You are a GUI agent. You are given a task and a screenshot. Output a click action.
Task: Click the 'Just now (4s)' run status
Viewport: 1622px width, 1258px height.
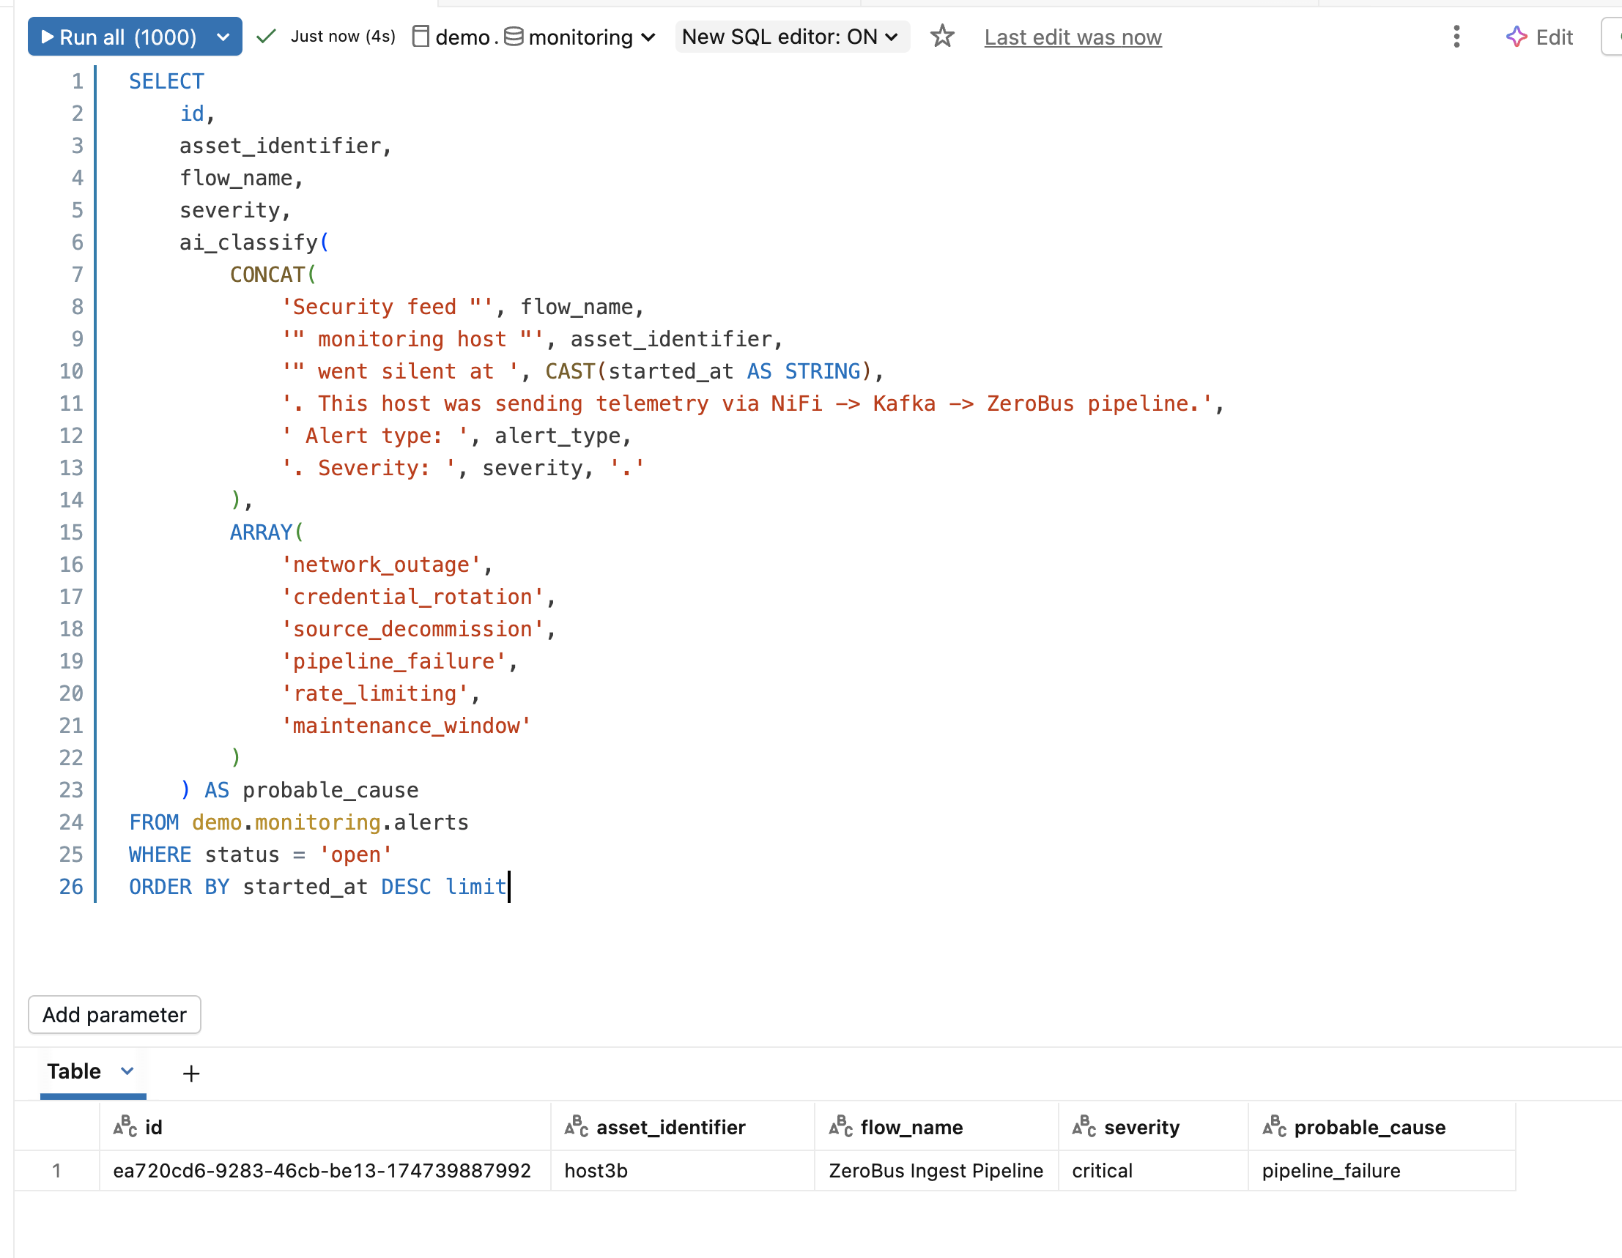coord(342,37)
